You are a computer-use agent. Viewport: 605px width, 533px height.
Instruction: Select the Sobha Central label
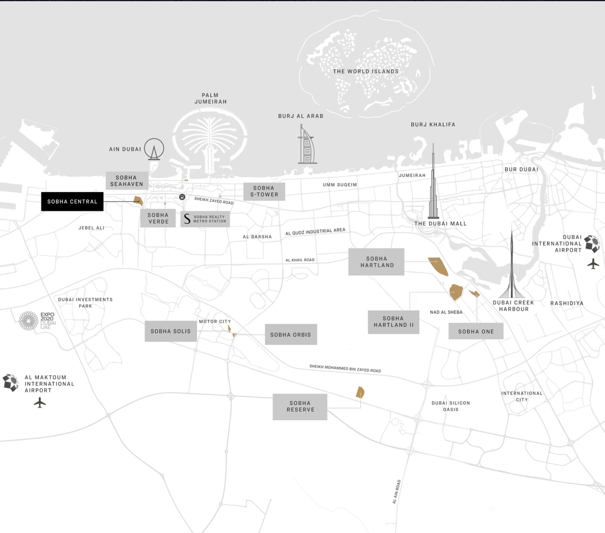point(72,201)
